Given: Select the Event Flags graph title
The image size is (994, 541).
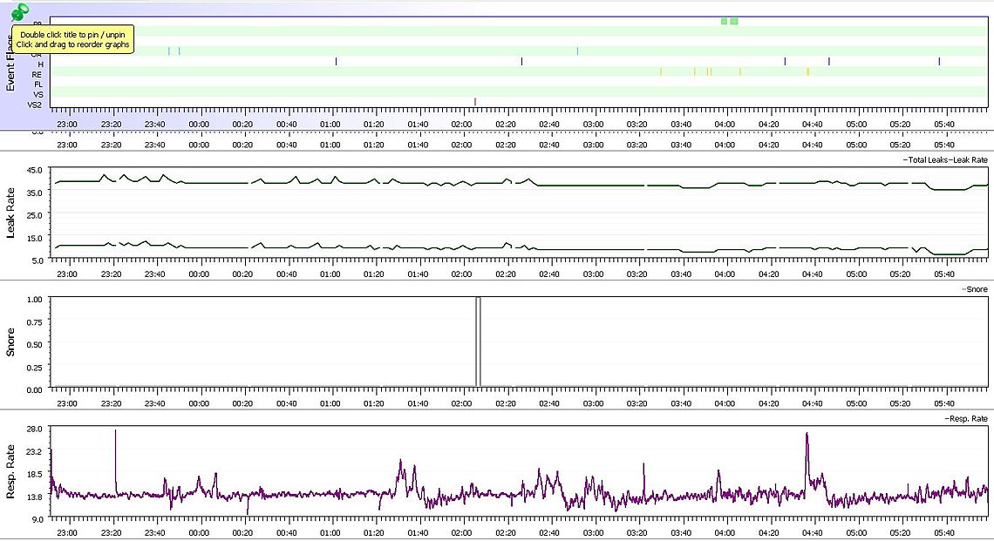Looking at the screenshot, I should pyautogui.click(x=12, y=64).
